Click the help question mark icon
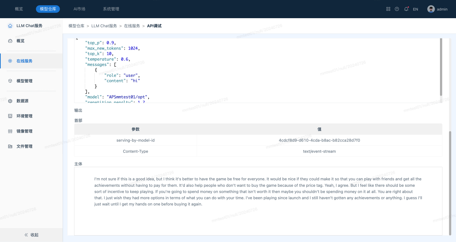Viewport: 456px width, 242px height. click(397, 9)
